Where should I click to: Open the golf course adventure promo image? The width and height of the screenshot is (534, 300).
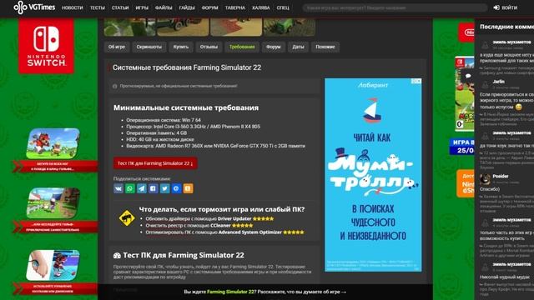pos(53,202)
